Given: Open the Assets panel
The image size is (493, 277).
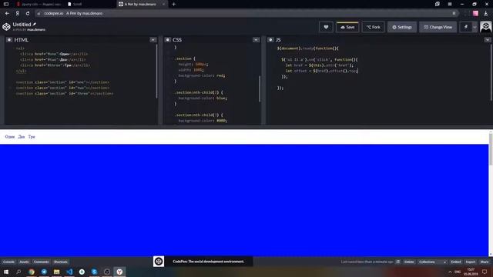Looking at the screenshot, I should click(24, 262).
